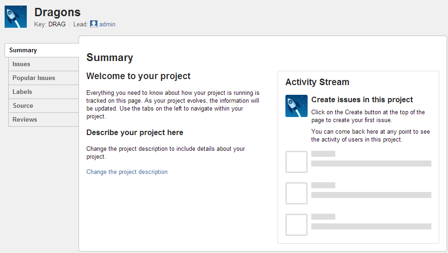Screen dimensions: 448x253
Task: Open the admin lead profile link
Action: (x=107, y=25)
